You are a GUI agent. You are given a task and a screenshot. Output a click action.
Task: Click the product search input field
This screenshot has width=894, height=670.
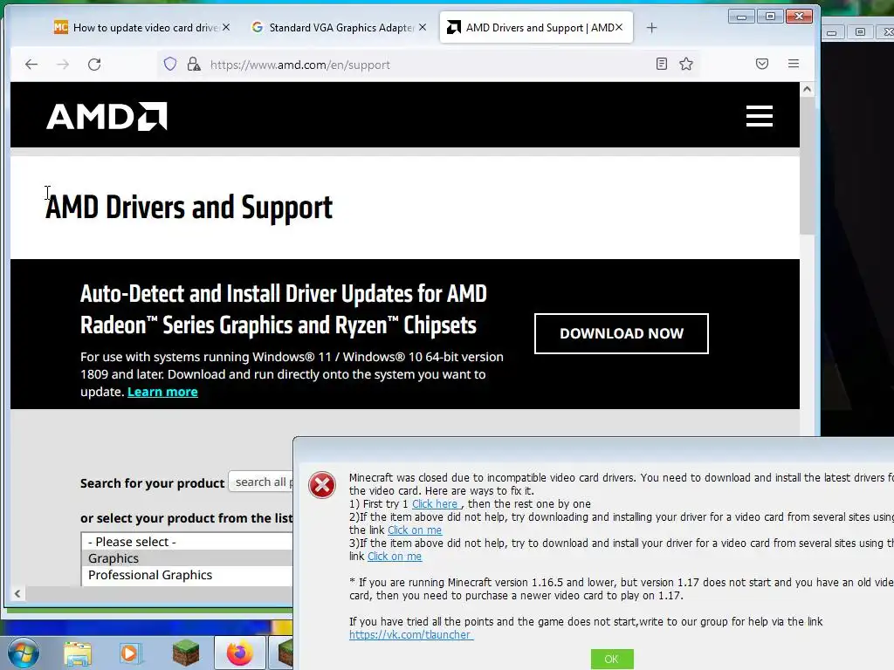point(260,482)
